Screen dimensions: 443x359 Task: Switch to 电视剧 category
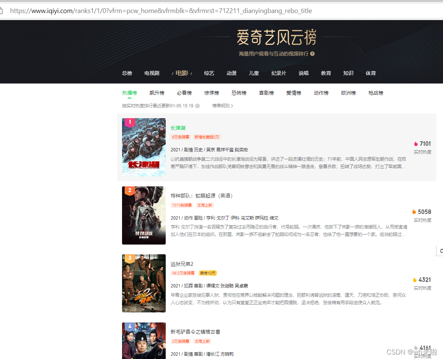(x=152, y=73)
